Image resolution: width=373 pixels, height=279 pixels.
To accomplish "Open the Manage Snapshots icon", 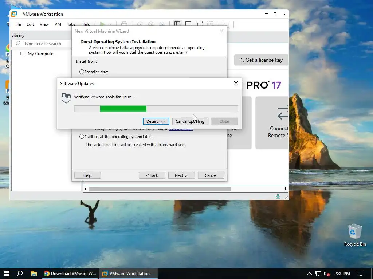I will point(162,24).
